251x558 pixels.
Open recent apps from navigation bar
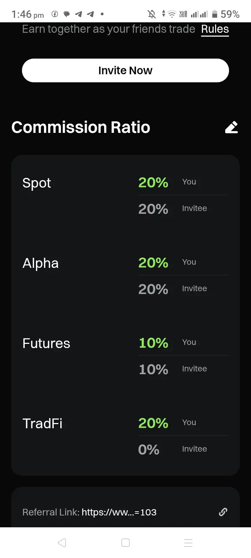point(188,543)
